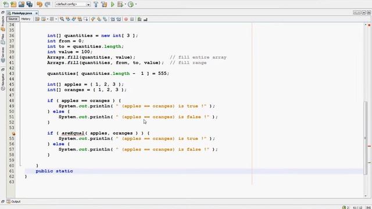Toggle Rectangular Selection mode

[85, 19]
